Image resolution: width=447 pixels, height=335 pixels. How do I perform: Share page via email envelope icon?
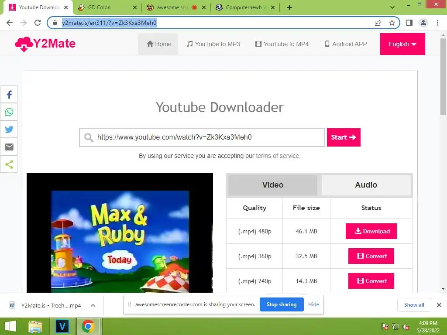(9, 147)
